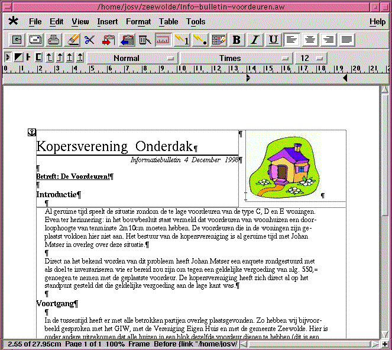
Task: Click the frame anchor icon
Action: 32,132
